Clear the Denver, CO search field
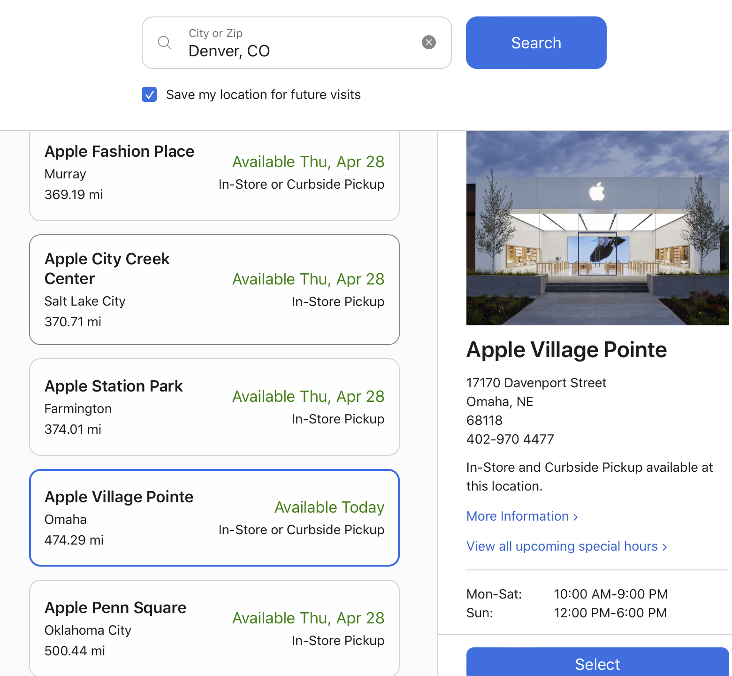The width and height of the screenshot is (732, 676). click(428, 42)
